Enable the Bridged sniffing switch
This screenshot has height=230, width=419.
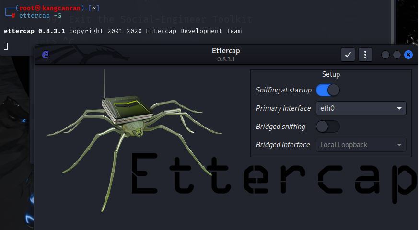(327, 126)
